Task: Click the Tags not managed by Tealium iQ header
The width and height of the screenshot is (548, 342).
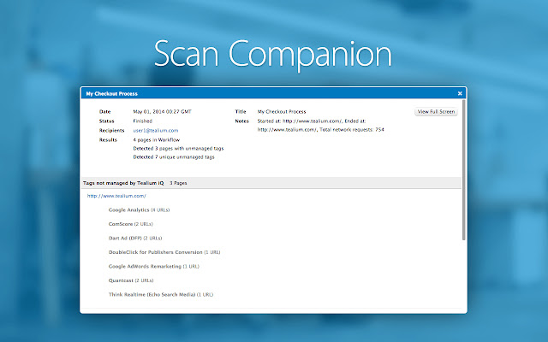Action: [x=122, y=183]
